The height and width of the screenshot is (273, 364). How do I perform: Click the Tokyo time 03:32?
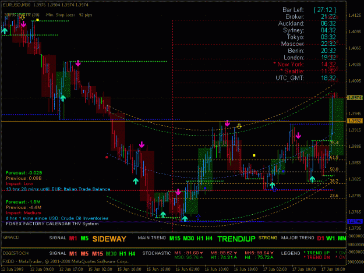point(328,37)
